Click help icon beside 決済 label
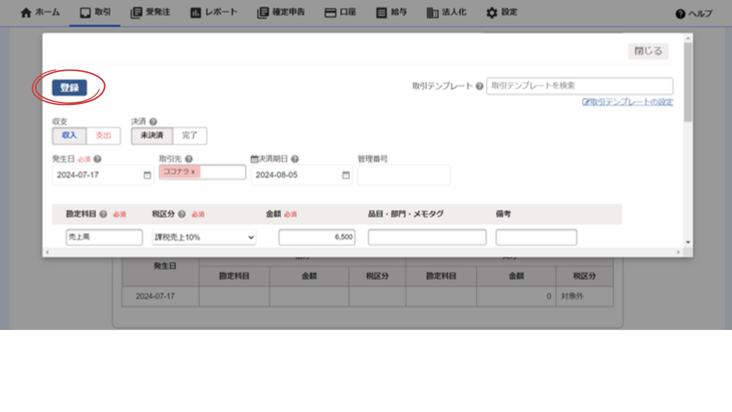This screenshot has height=412, width=732. tap(153, 122)
